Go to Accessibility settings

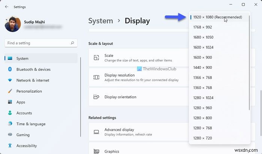pyautogui.click(x=27, y=146)
